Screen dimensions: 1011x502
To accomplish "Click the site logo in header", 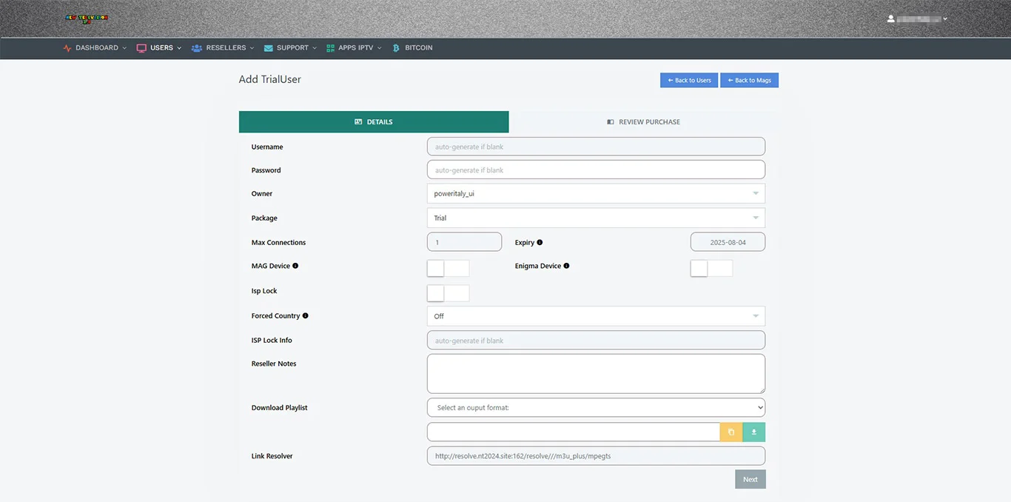I will (x=87, y=19).
